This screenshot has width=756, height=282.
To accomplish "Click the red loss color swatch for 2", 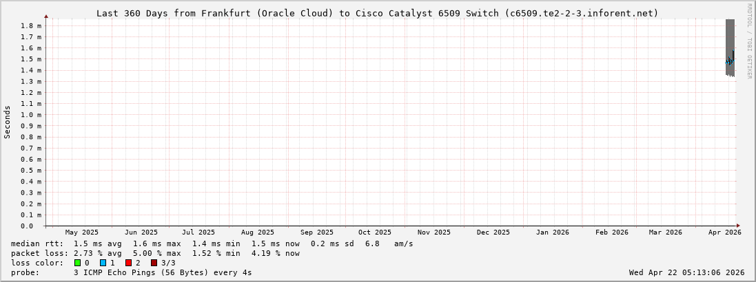I will (x=128, y=263).
